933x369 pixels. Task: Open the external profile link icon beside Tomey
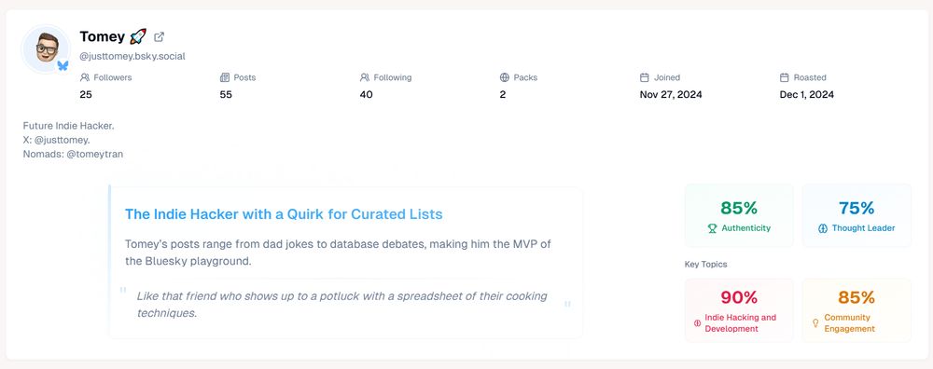(159, 37)
